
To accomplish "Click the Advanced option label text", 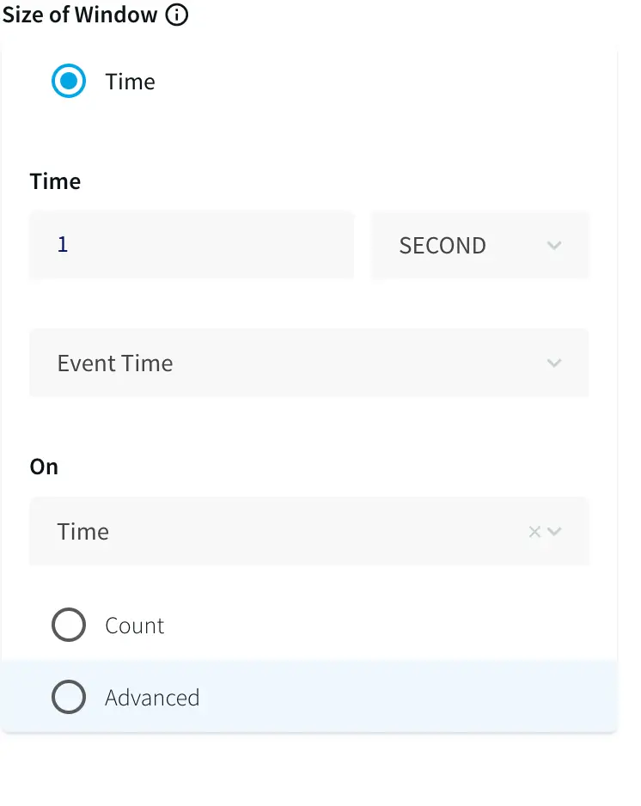I will pyautogui.click(x=152, y=697).
